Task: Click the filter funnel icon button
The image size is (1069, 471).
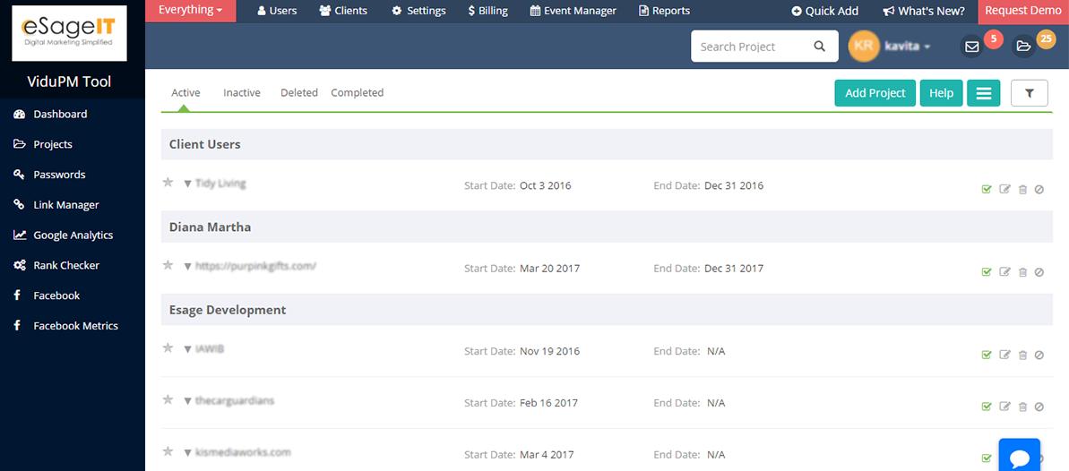Action: pyautogui.click(x=1029, y=93)
